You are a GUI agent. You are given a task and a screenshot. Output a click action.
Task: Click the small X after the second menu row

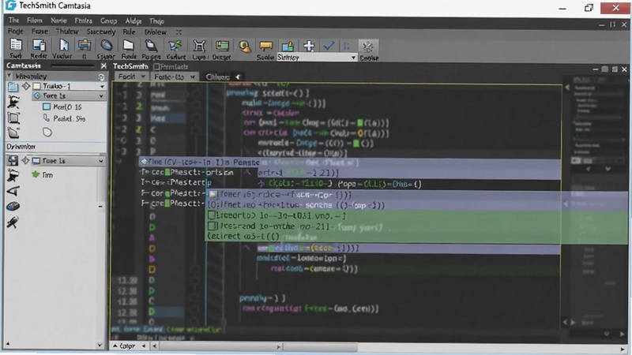pyautogui.click(x=179, y=32)
